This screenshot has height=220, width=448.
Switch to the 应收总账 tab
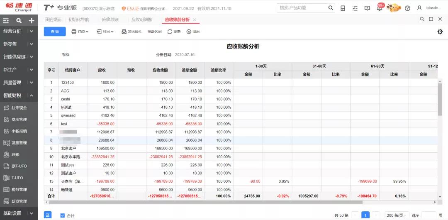click(x=110, y=20)
